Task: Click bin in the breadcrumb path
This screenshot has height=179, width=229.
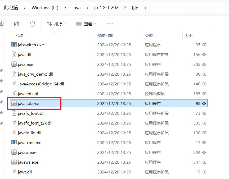Action: [135, 8]
